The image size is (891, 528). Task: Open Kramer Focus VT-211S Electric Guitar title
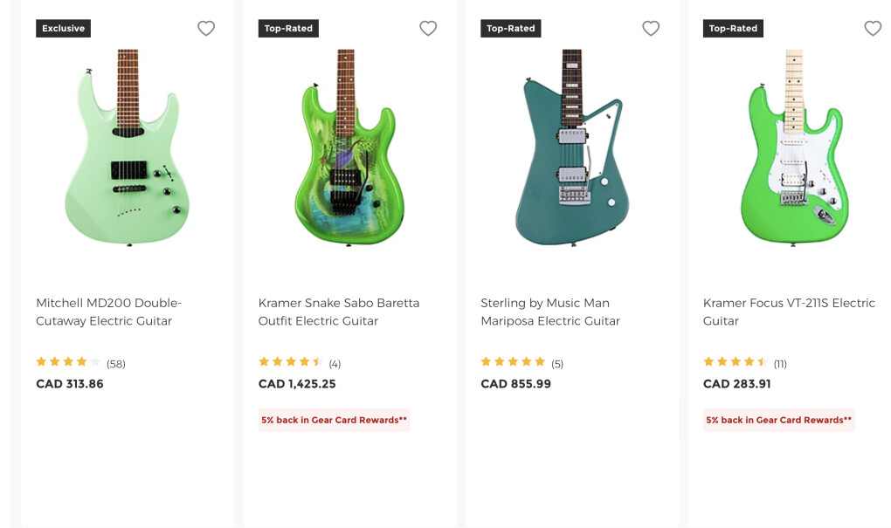[789, 312]
